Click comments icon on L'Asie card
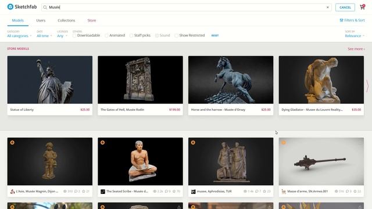The image size is (372, 209). [76, 191]
